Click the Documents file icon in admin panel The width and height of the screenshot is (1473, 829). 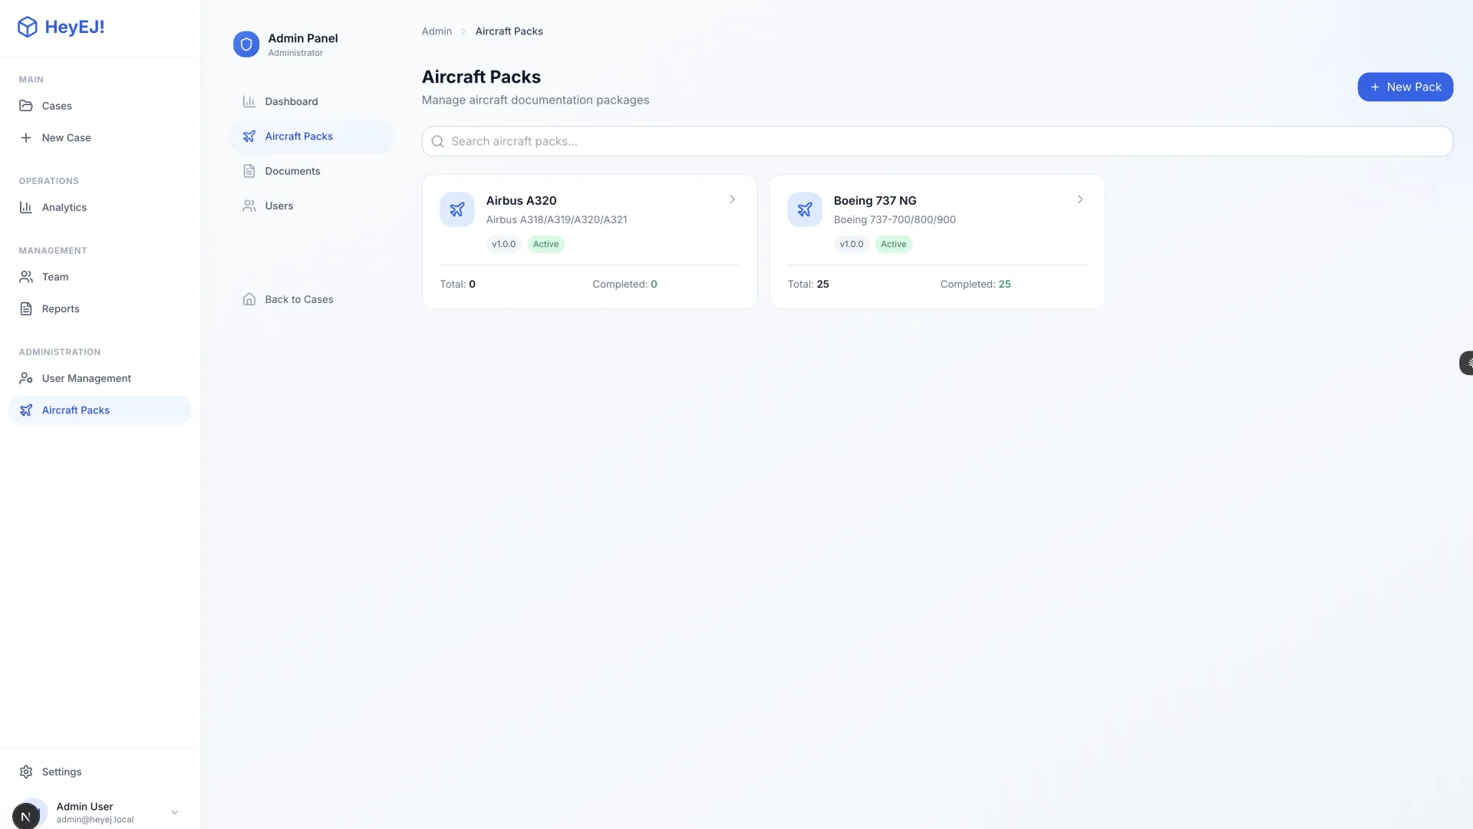click(249, 171)
